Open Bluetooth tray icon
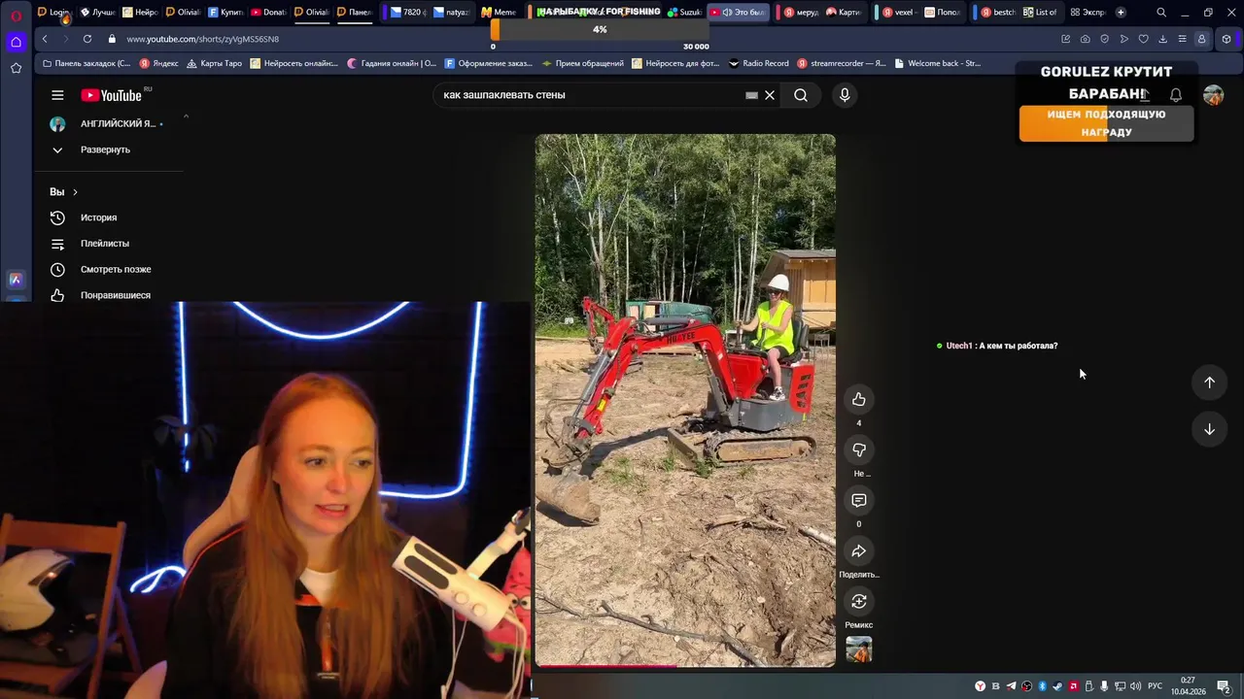Screen dimensions: 1244x699 (x=1042, y=686)
